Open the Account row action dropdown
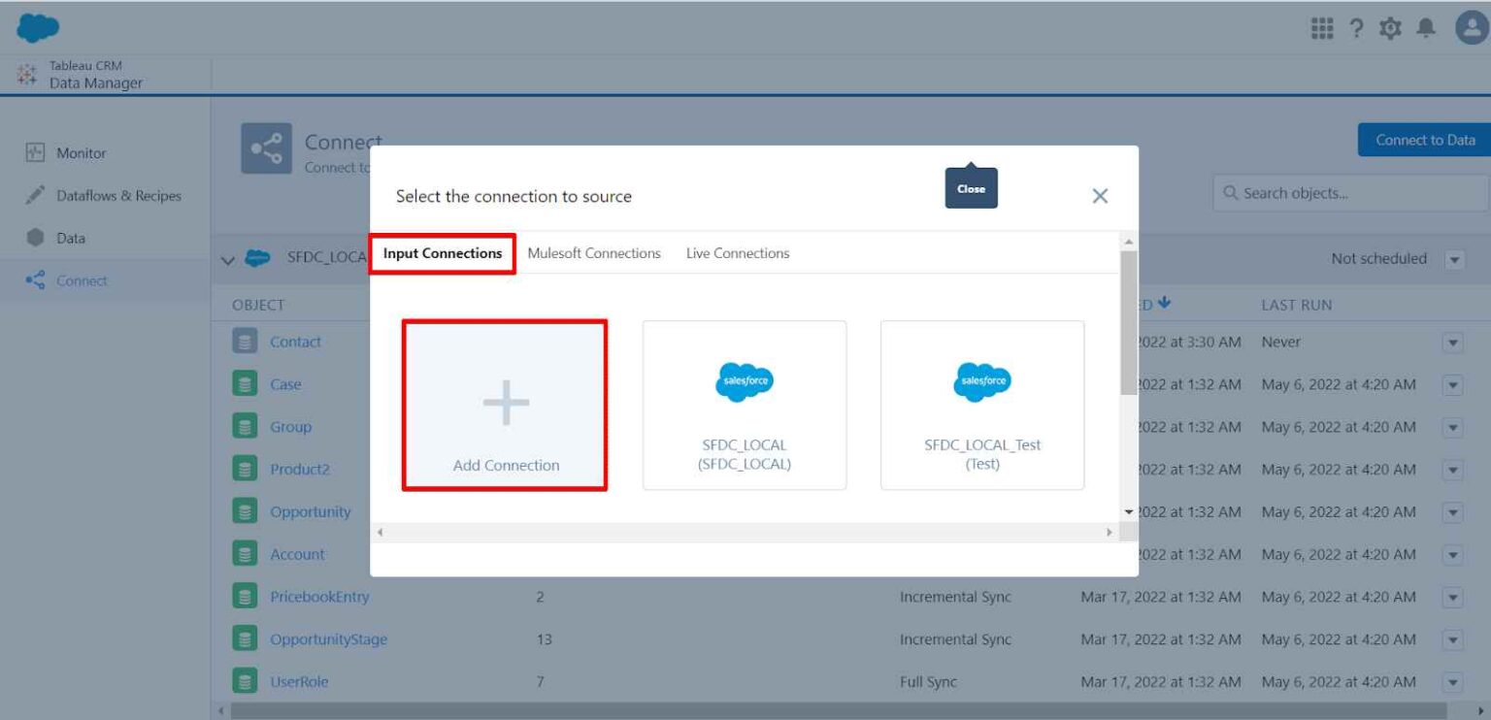1491x720 pixels. [1453, 555]
